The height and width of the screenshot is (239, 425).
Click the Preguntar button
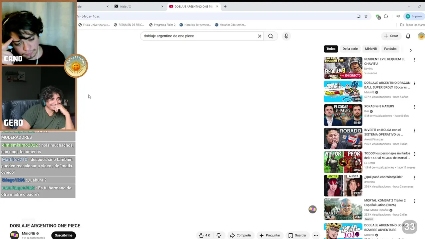(270, 235)
